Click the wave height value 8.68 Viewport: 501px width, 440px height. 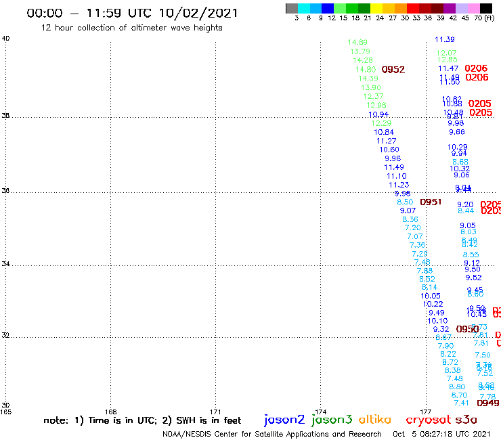point(460,162)
